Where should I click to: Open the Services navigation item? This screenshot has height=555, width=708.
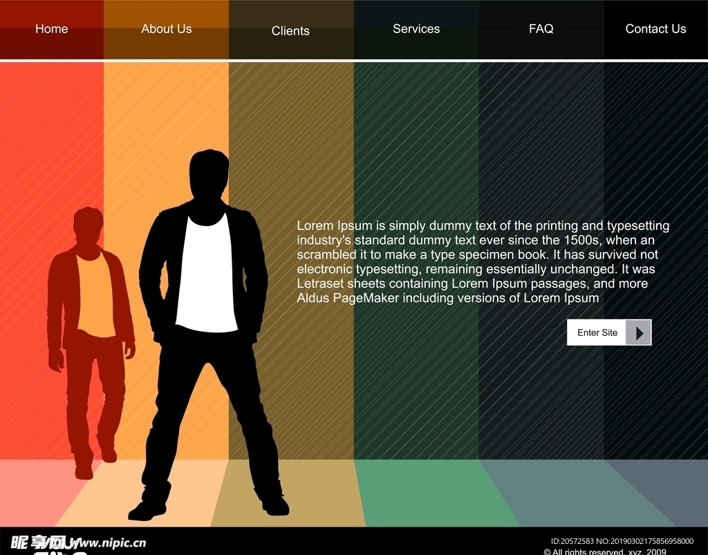tap(416, 29)
